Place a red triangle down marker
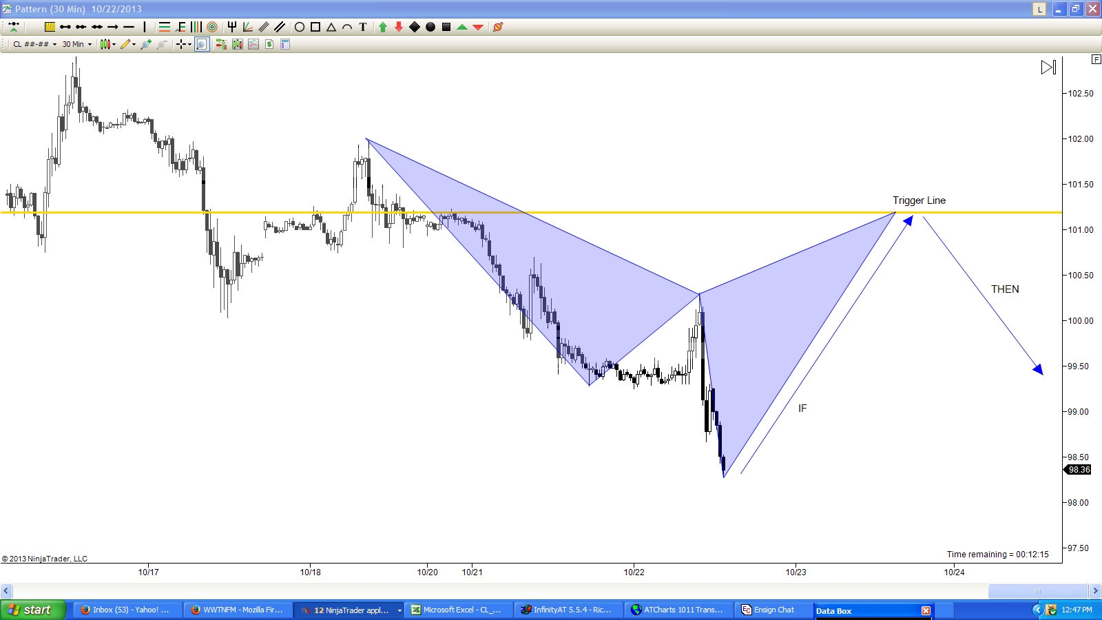Image resolution: width=1102 pixels, height=620 pixels. [x=478, y=27]
